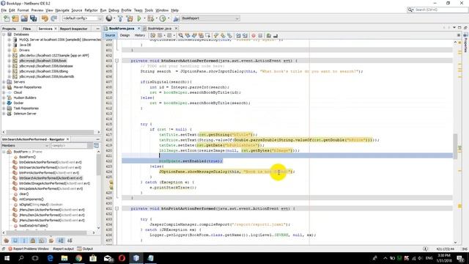Screen dimensions: 469x264
Task: Open the Output window button
Action: [x=85, y=249]
